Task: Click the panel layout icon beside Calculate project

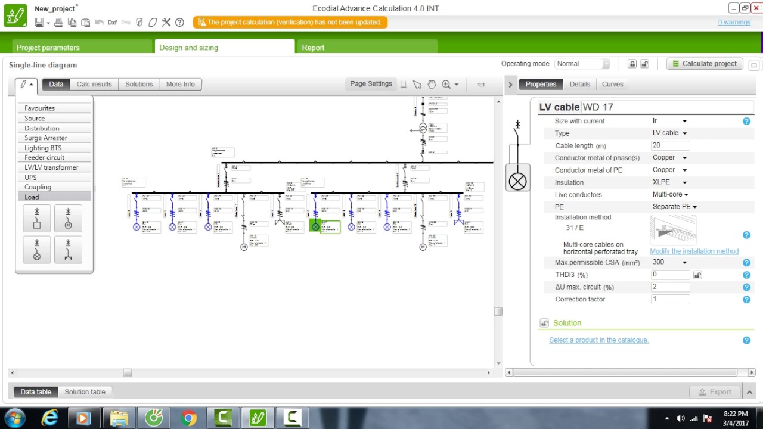Action: pyautogui.click(x=754, y=65)
